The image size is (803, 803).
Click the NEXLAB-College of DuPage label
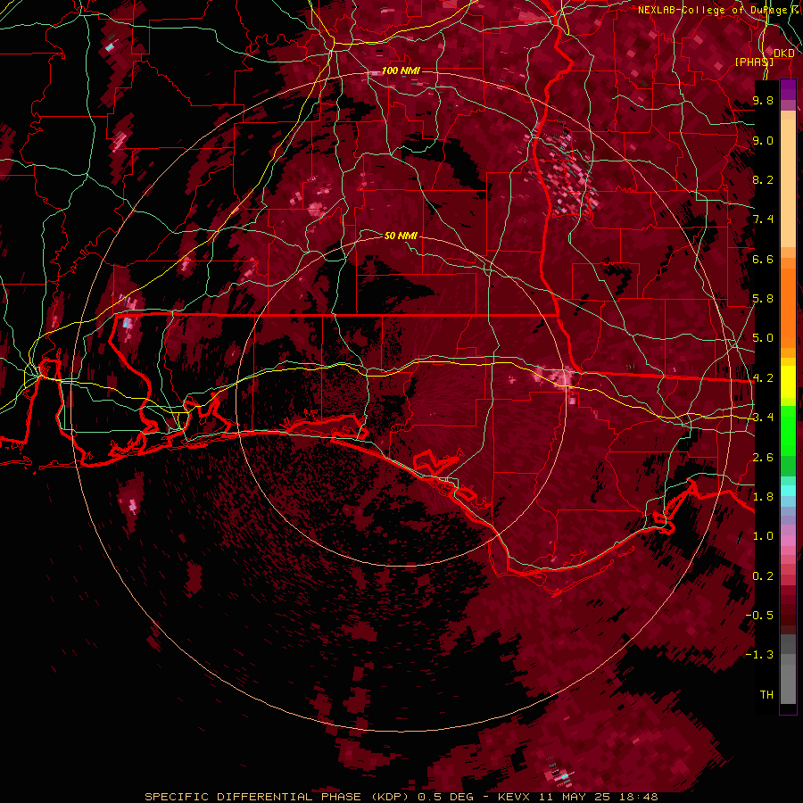(x=713, y=10)
